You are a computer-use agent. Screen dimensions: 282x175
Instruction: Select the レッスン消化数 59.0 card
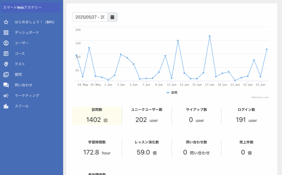(147, 148)
